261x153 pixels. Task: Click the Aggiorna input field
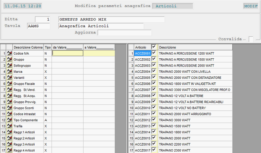pos(124,33)
